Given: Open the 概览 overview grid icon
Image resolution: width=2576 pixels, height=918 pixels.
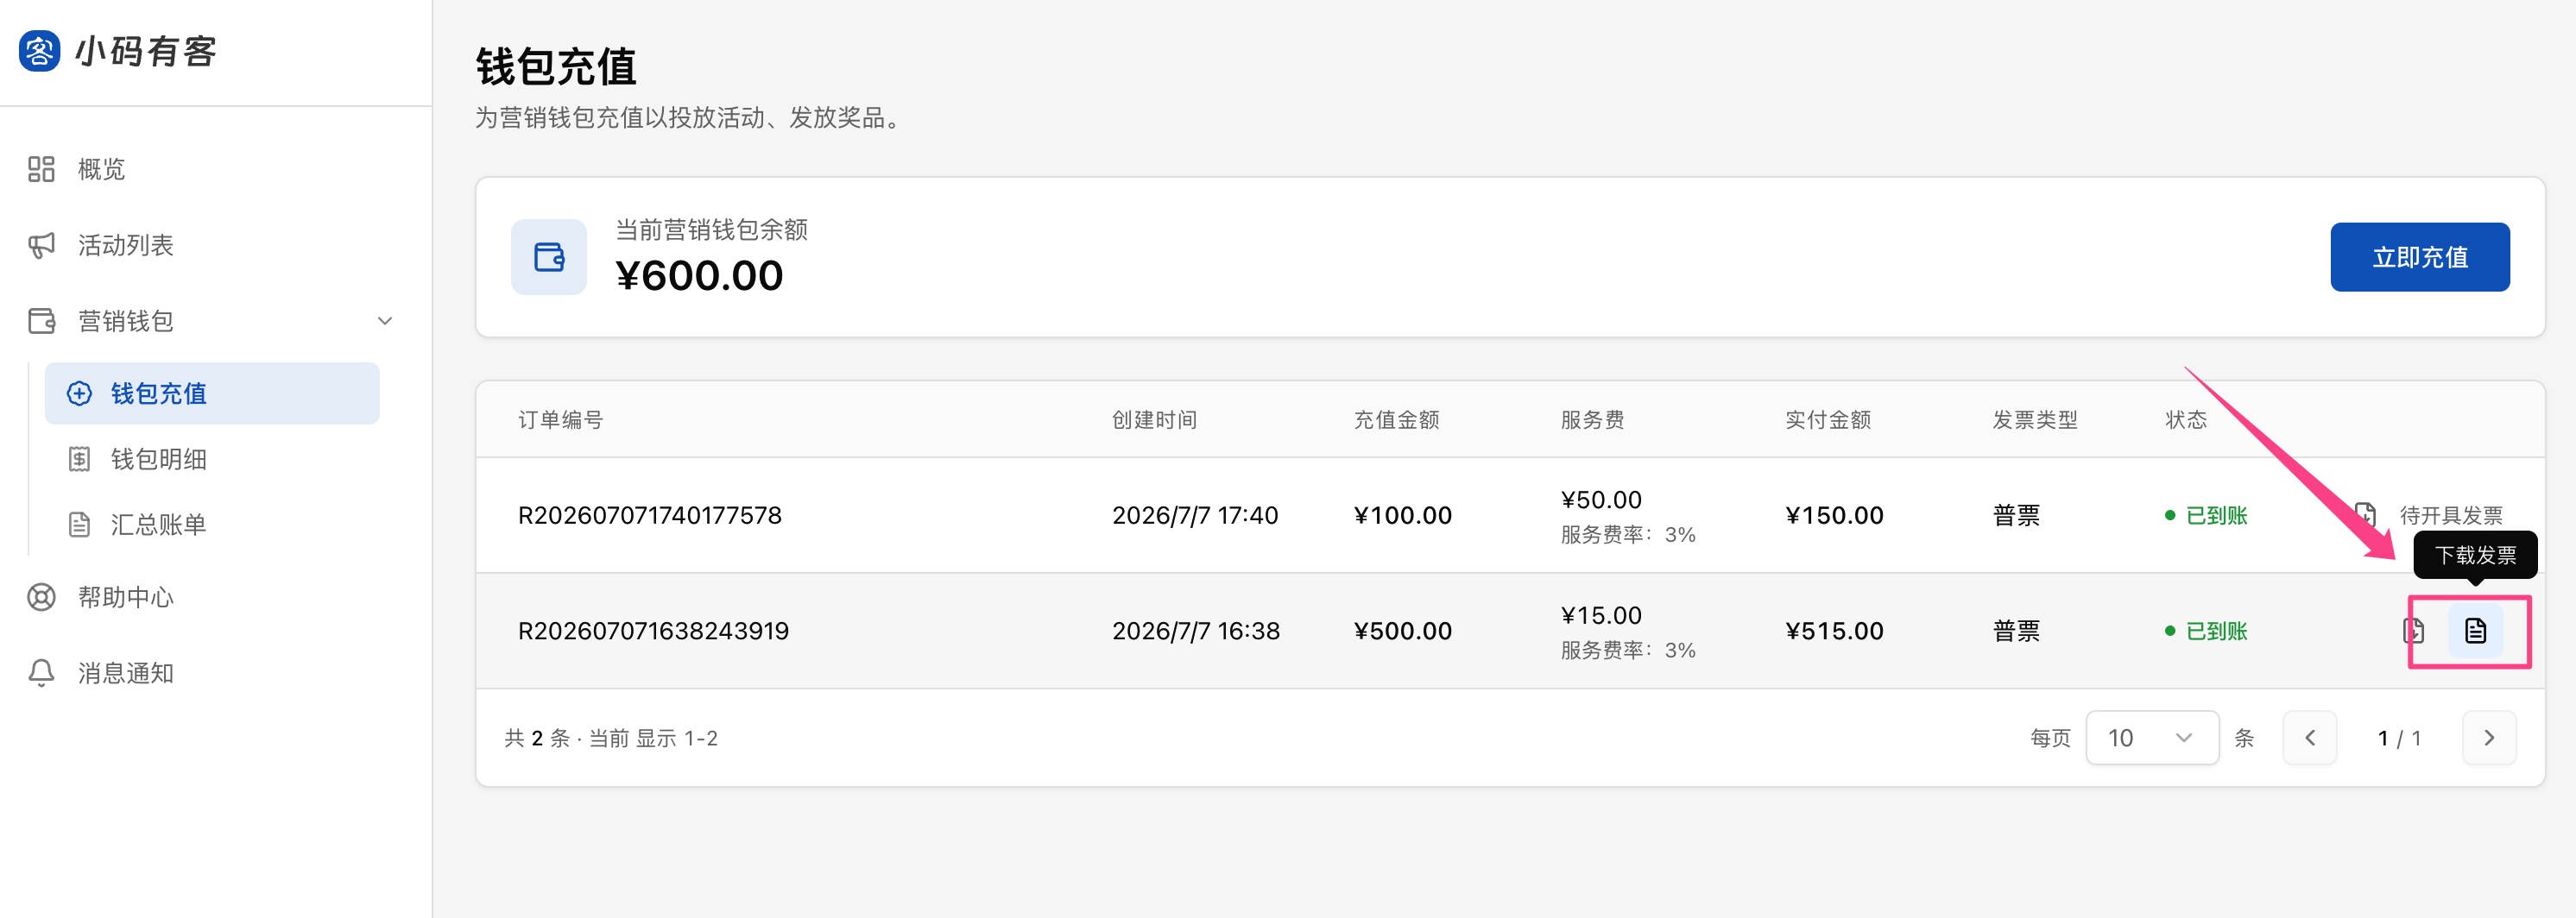Looking at the screenshot, I should (x=41, y=169).
